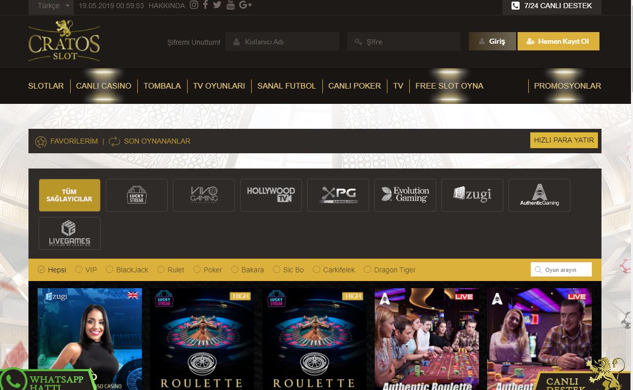Click the Giriş login button
The height and width of the screenshot is (390, 633).
pyautogui.click(x=492, y=41)
